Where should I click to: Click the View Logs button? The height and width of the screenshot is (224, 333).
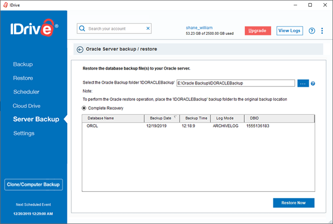[290, 30]
